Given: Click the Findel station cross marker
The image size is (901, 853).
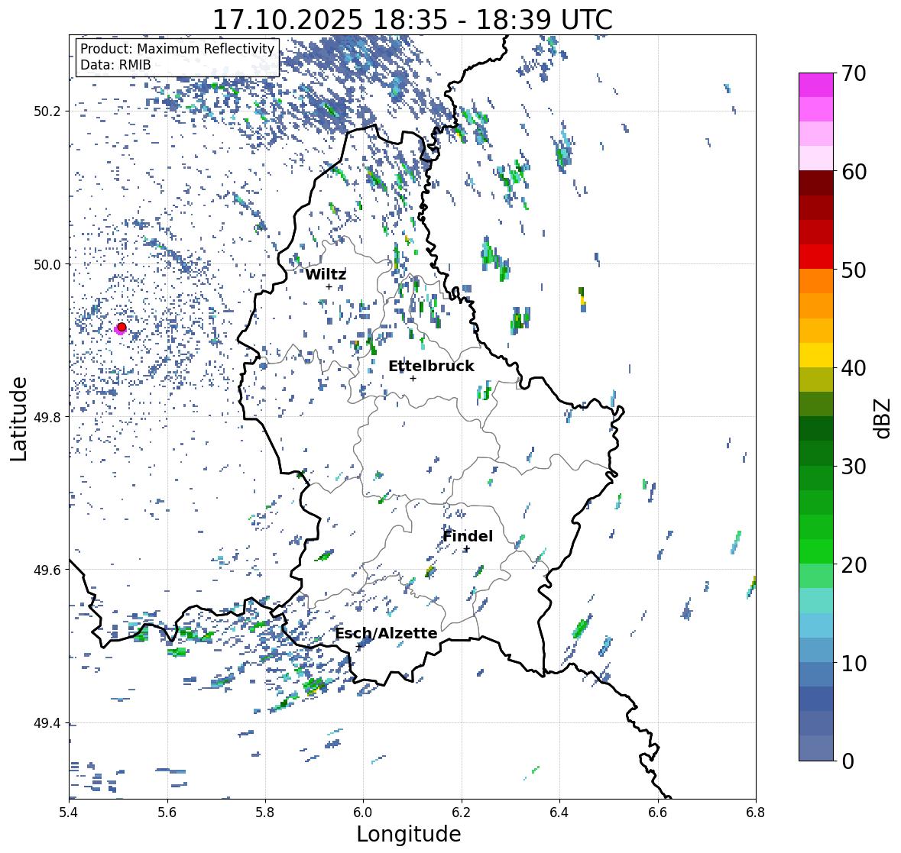Looking at the screenshot, I should coord(467,549).
